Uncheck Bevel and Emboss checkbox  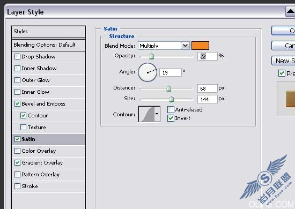[17, 104]
